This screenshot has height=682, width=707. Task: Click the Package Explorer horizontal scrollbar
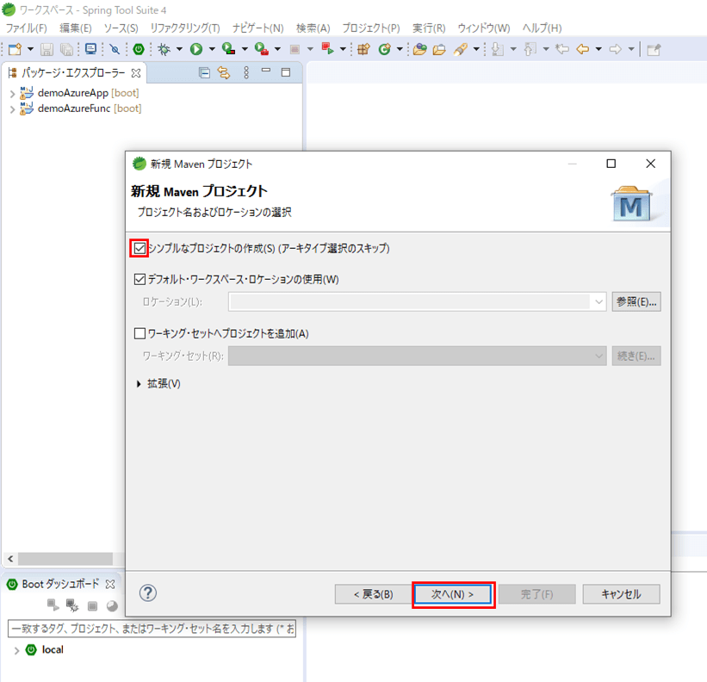tap(65, 559)
